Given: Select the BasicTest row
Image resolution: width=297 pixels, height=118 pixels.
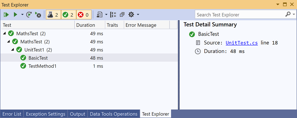Looking at the screenshot, I should pos(89,58).
